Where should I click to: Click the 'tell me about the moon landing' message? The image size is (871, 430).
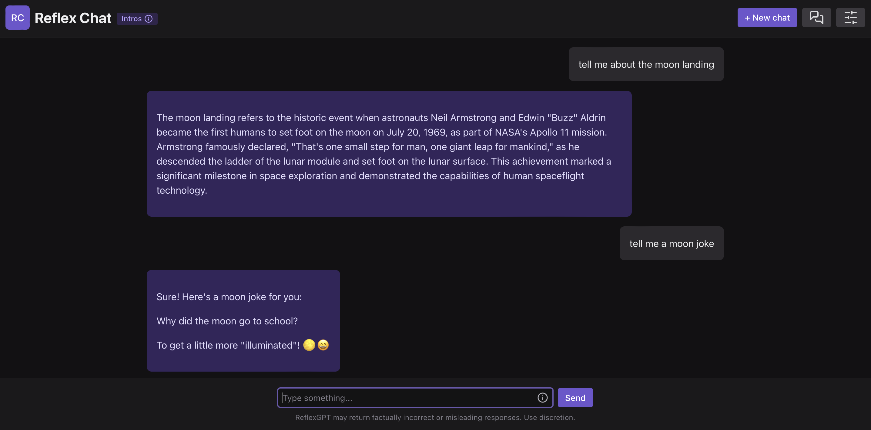click(x=646, y=64)
